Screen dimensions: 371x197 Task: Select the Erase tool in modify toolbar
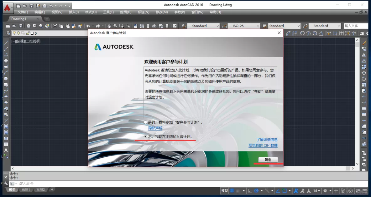pyautogui.click(x=364, y=43)
